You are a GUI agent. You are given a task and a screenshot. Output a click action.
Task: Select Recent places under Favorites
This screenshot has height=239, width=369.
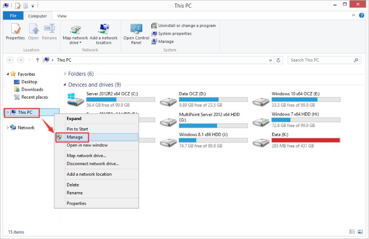(31, 97)
